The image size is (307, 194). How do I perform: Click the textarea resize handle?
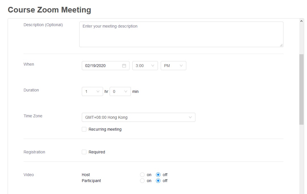(x=281, y=45)
